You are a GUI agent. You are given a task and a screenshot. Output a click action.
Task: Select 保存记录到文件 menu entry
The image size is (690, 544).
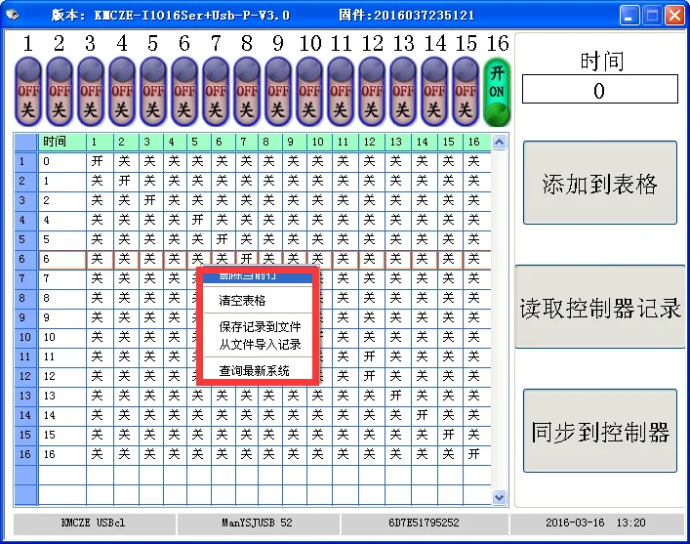[x=258, y=326]
